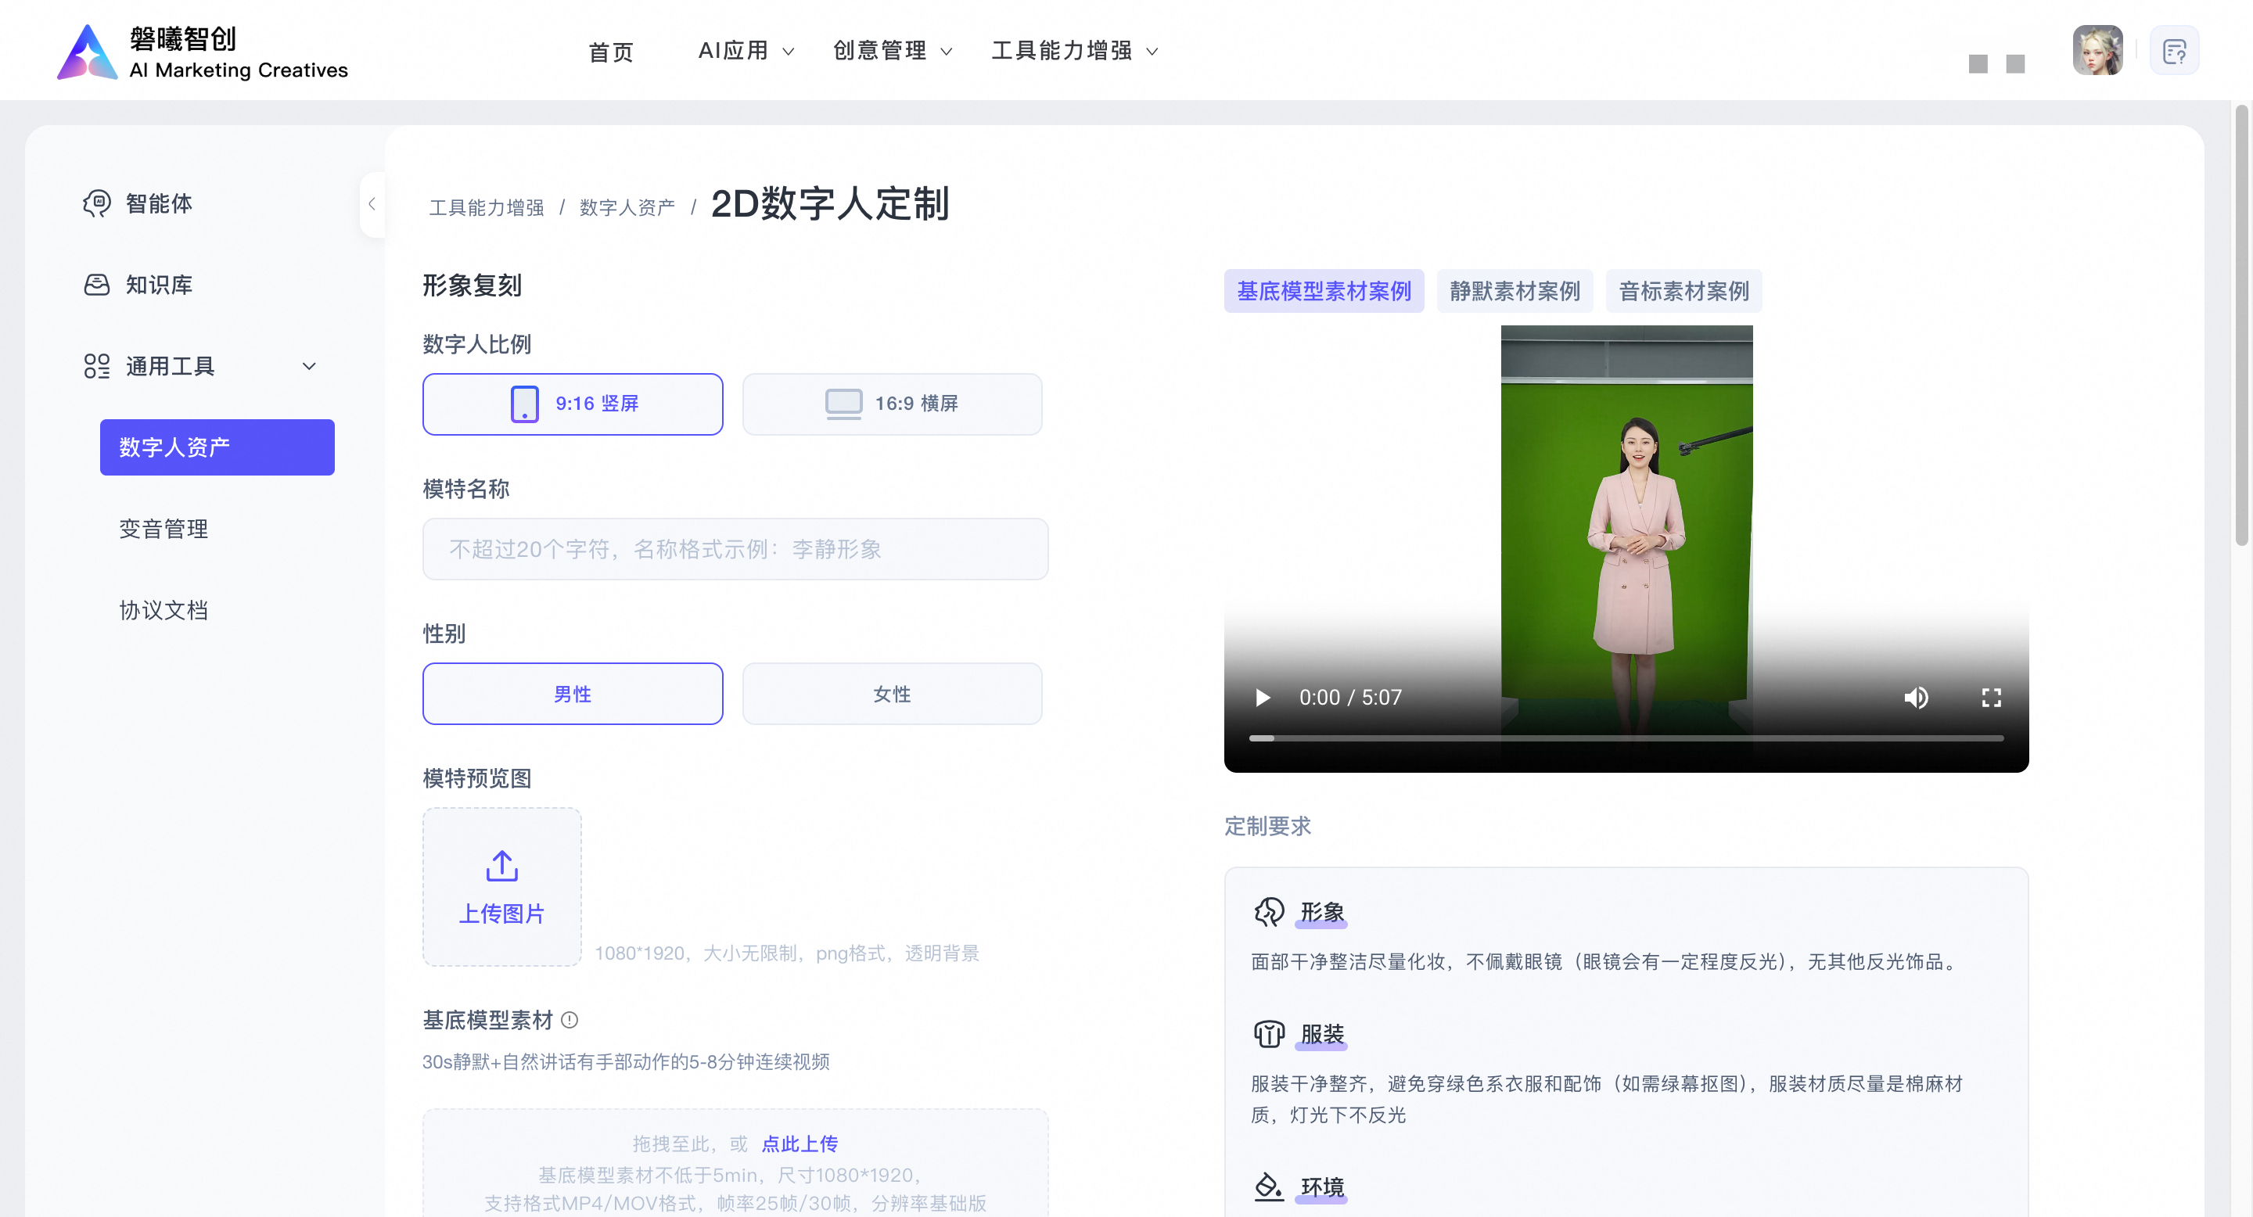Viewport: 2253px width, 1217px height.
Task: Click the 环境 paint bucket icon
Action: tap(1268, 1186)
